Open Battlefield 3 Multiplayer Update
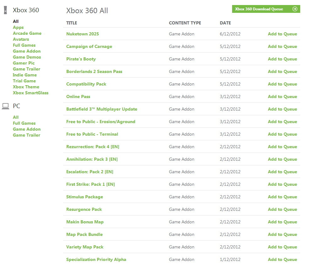331x271 pixels. (102, 109)
